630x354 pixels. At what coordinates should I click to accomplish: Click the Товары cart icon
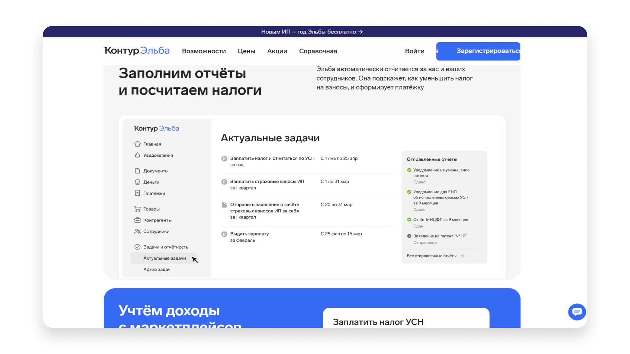[x=137, y=209]
